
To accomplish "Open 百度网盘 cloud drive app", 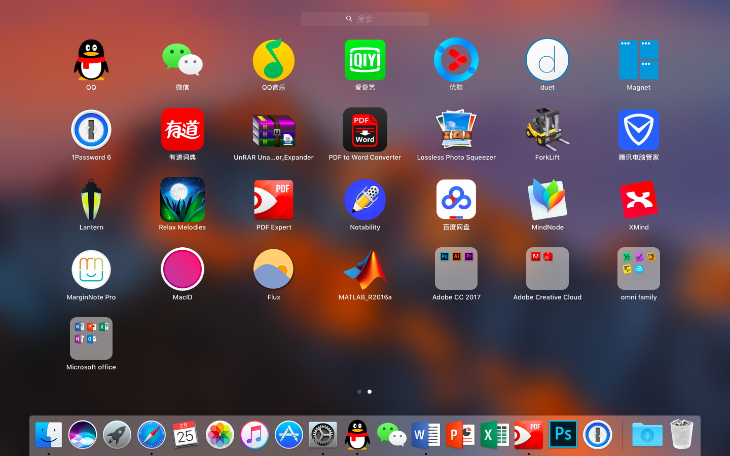I will click(x=456, y=200).
